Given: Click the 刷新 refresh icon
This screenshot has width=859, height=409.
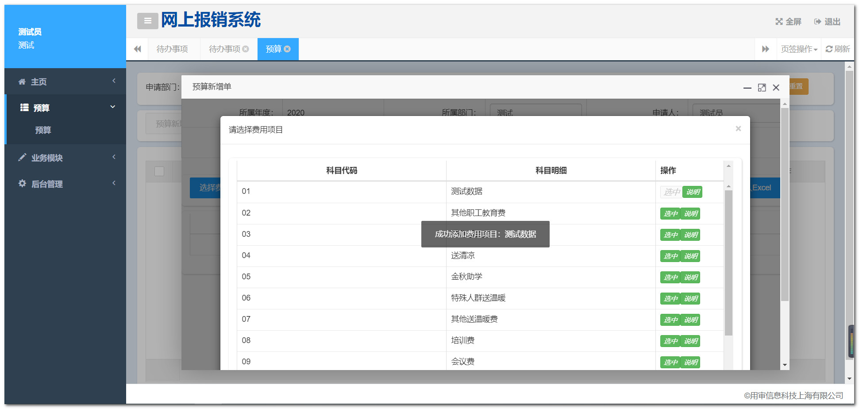Looking at the screenshot, I should tap(829, 49).
